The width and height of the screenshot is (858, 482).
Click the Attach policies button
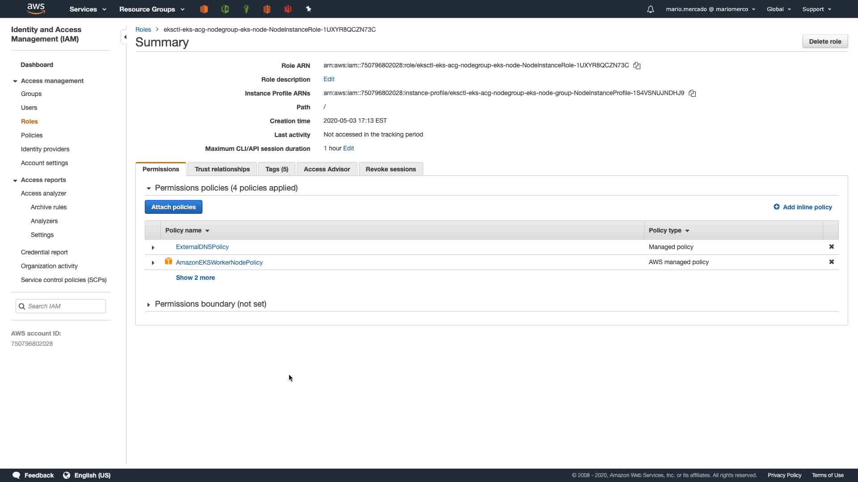coord(173,207)
